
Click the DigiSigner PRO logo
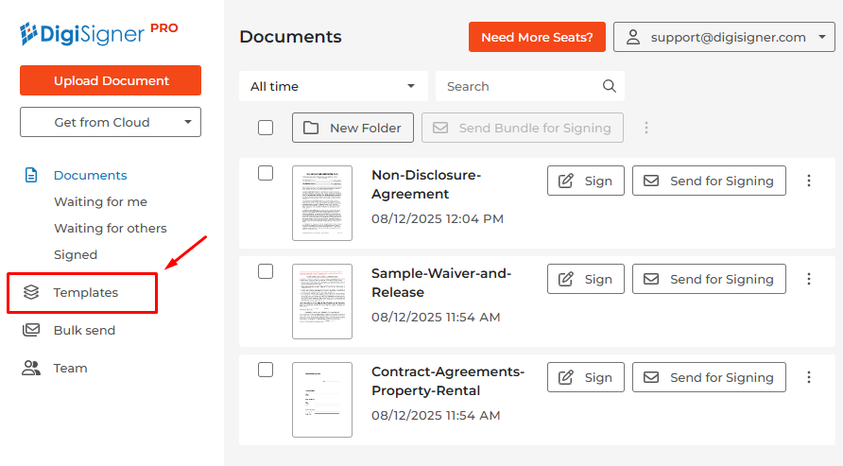98,34
